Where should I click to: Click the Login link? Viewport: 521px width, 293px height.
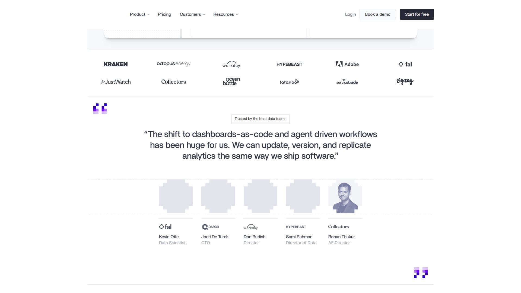click(350, 14)
